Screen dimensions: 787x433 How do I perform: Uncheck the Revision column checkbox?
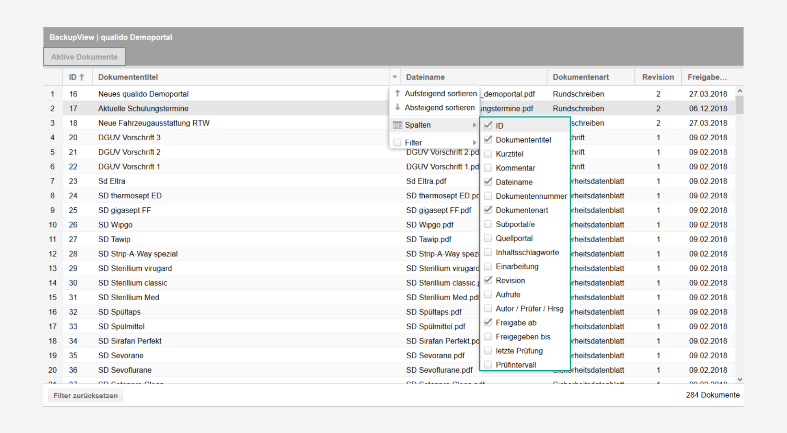click(488, 280)
